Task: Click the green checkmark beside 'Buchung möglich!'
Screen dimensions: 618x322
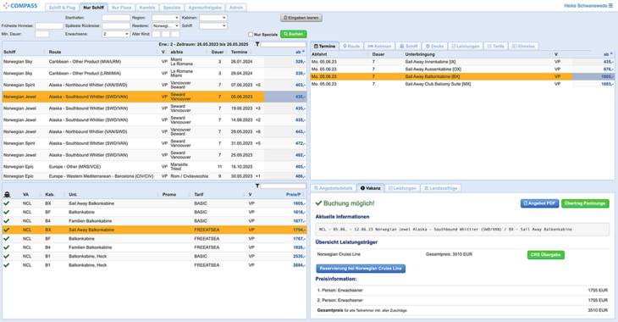Action: click(318, 203)
